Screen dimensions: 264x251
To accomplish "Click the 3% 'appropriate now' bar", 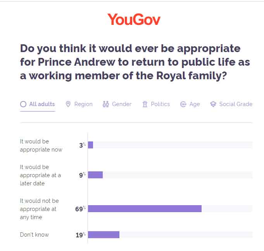I will point(91,145).
